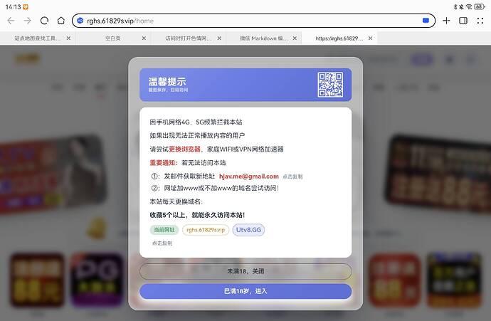Viewport: 491px width, 321px height.
Task: Select the https://rghs.61829 tab
Action: coord(339,38)
